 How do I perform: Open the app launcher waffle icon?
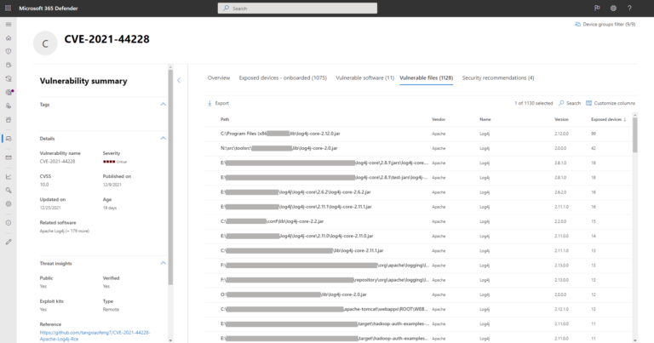9,8
